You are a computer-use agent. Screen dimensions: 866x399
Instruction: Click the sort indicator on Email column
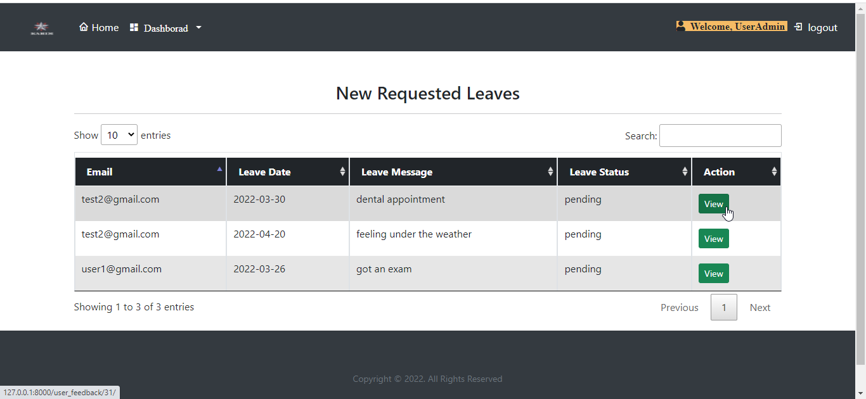(x=219, y=169)
